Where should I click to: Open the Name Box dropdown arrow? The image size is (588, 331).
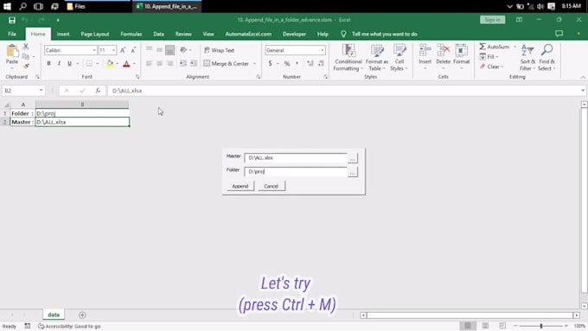41,91
